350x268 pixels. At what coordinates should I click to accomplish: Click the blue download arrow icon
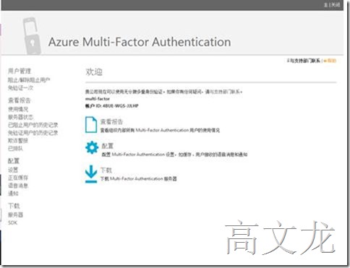coord(91,174)
